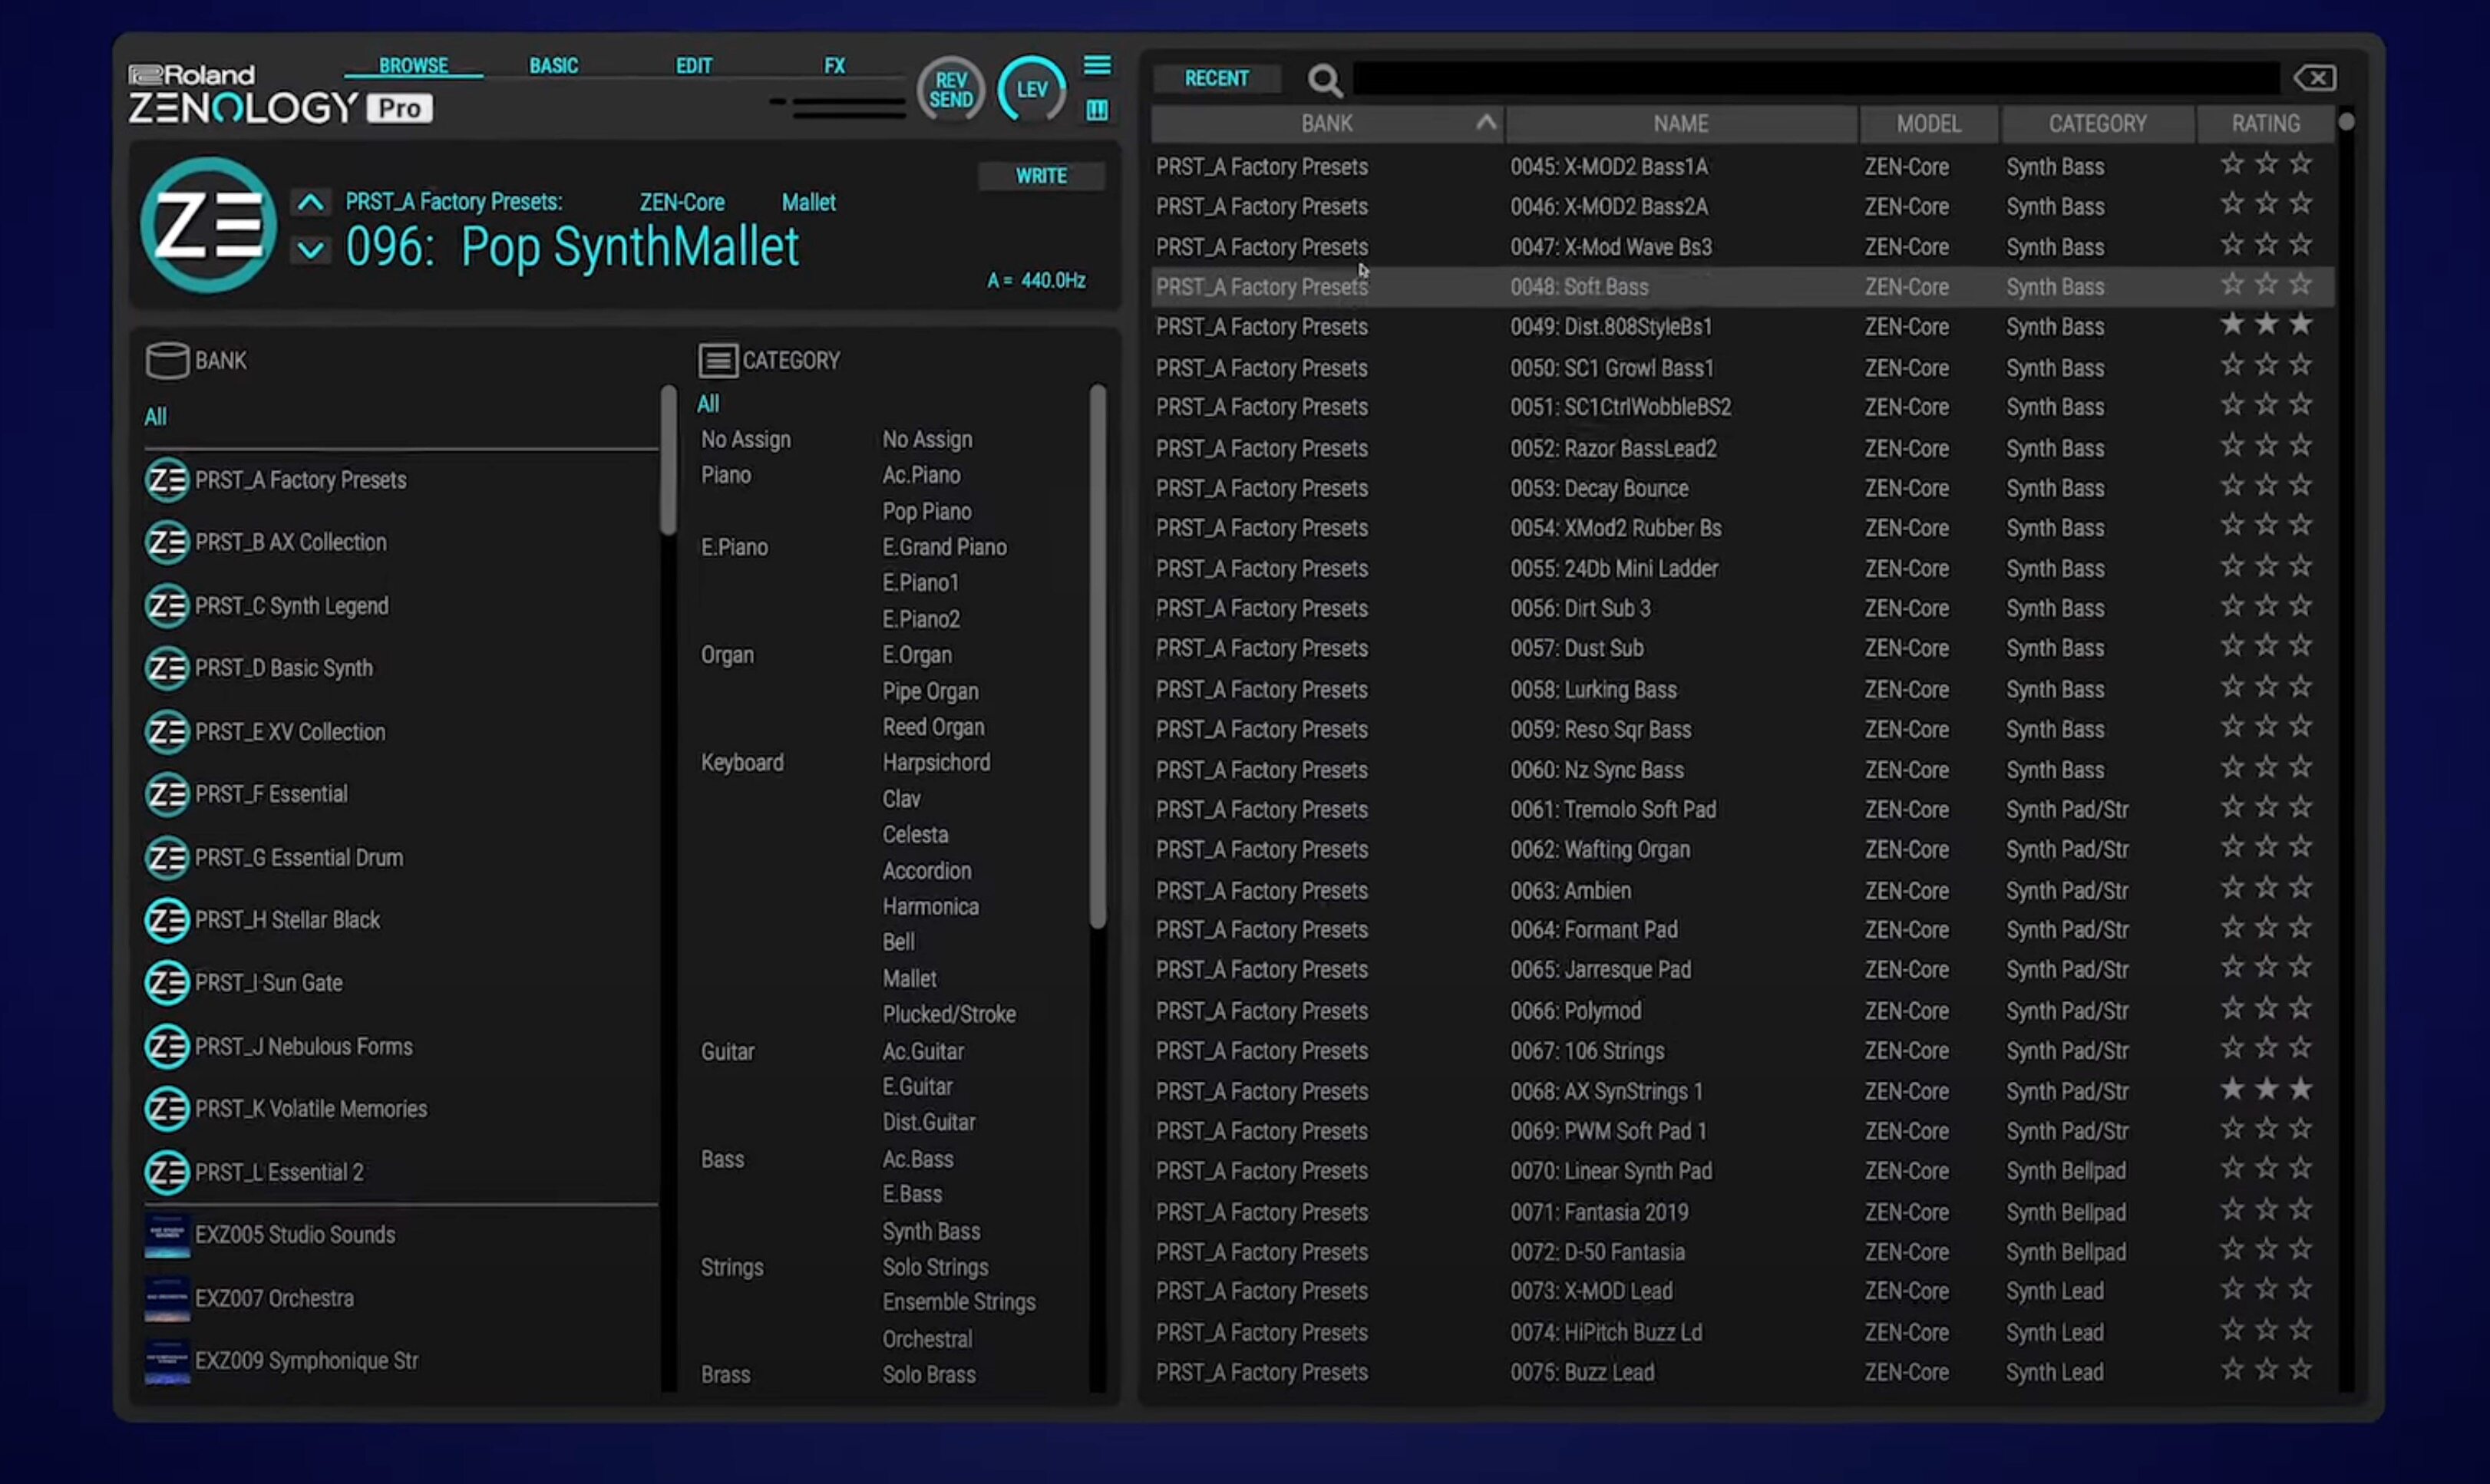
Task: Select EXZ007 Orchestra expansion thumbnail
Action: pos(167,1298)
